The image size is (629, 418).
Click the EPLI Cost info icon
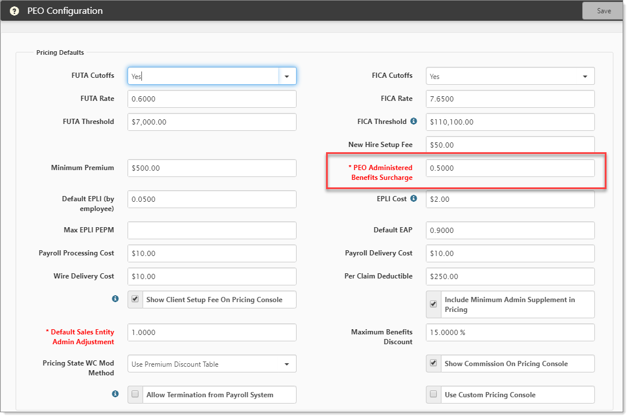(x=414, y=198)
